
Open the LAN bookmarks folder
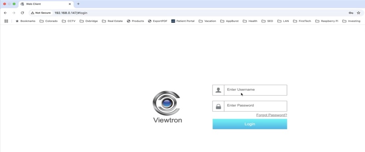point(283,21)
